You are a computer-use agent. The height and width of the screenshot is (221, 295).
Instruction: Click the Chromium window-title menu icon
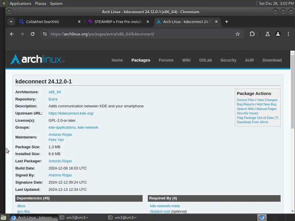click(x=9, y=12)
